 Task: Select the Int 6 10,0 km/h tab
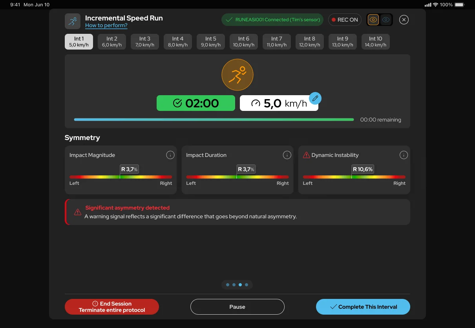(244, 42)
